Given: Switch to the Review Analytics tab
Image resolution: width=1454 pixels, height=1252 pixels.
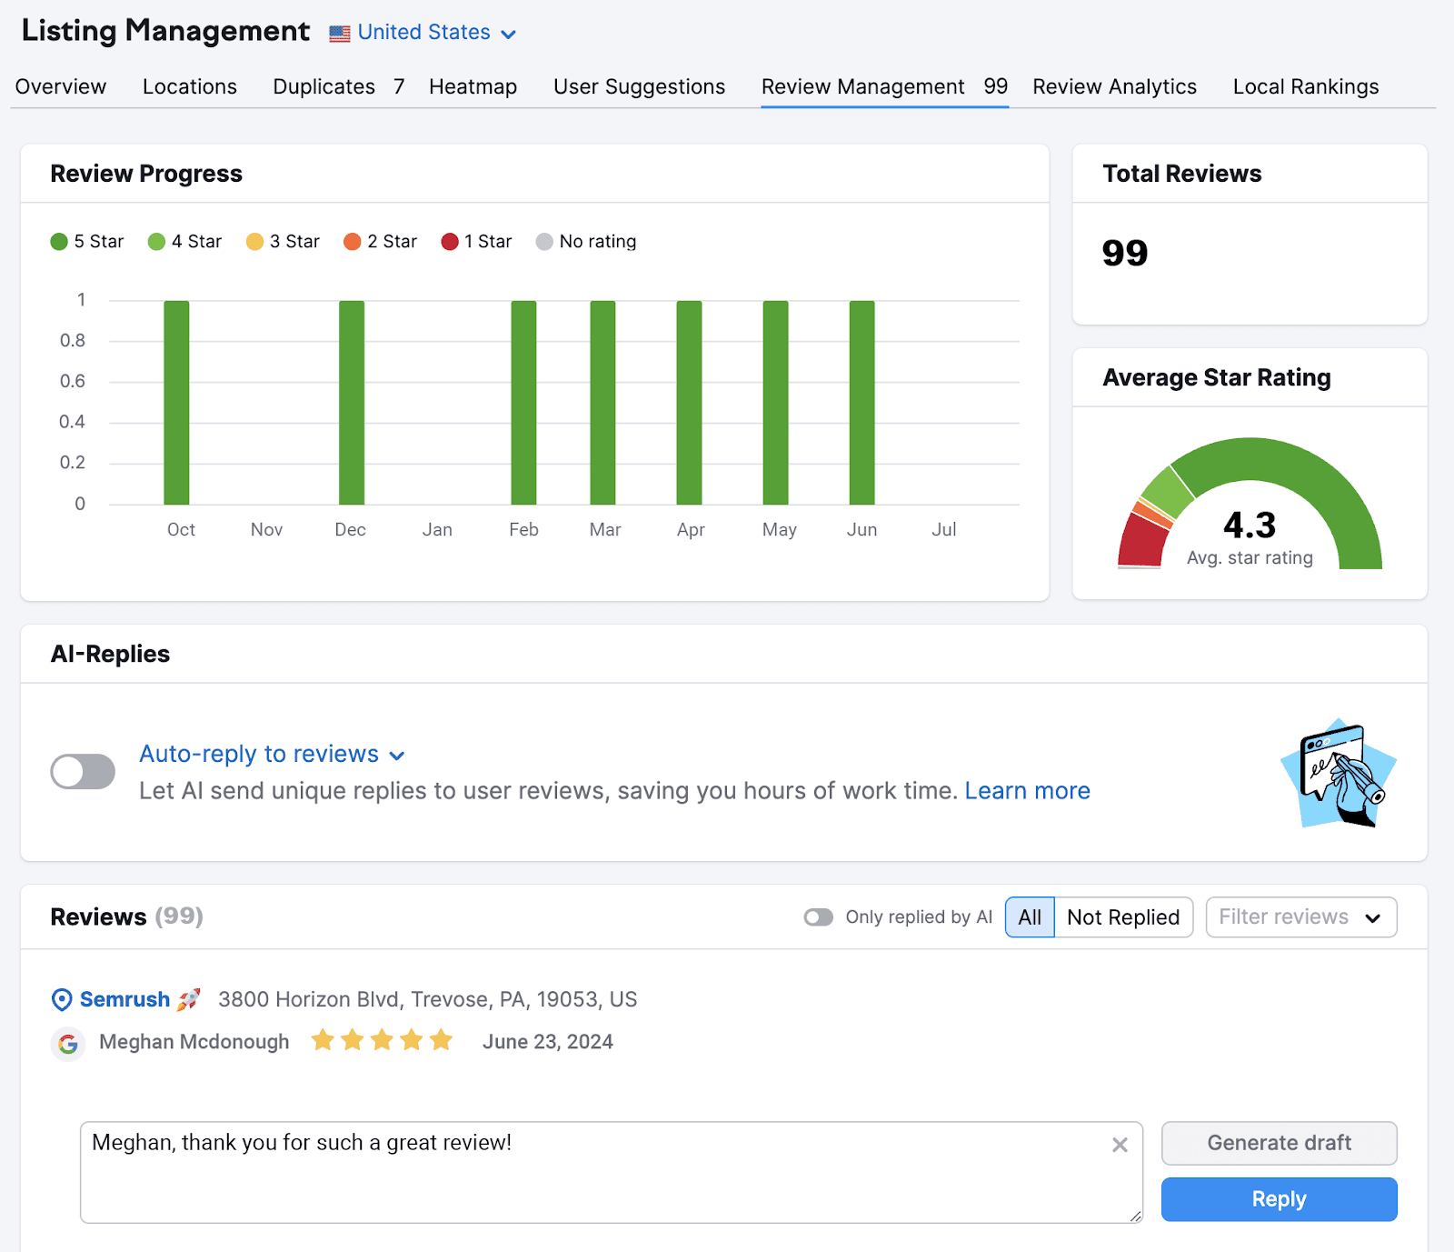Looking at the screenshot, I should pos(1114,86).
